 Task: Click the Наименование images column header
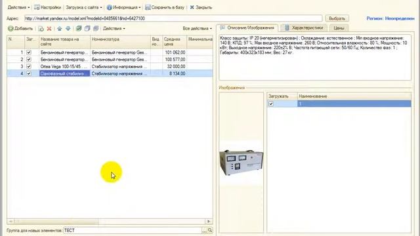click(354, 96)
